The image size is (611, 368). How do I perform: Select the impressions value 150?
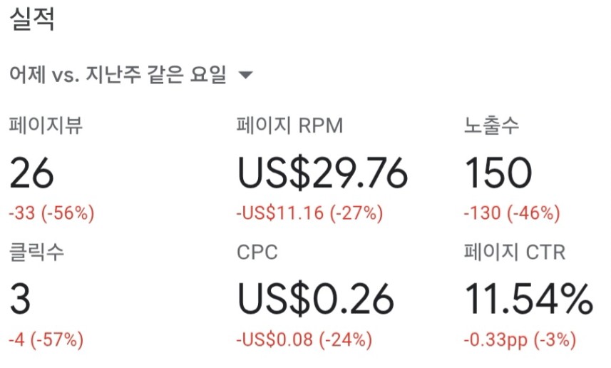pyautogui.click(x=498, y=173)
